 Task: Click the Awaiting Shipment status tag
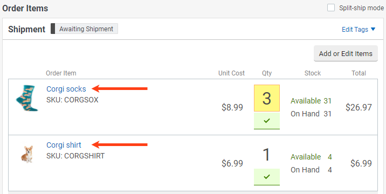[86, 29]
